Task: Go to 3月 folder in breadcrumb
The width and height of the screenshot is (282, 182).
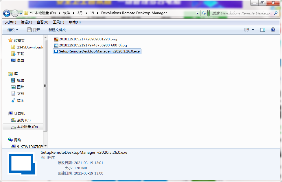Action: 80,13
